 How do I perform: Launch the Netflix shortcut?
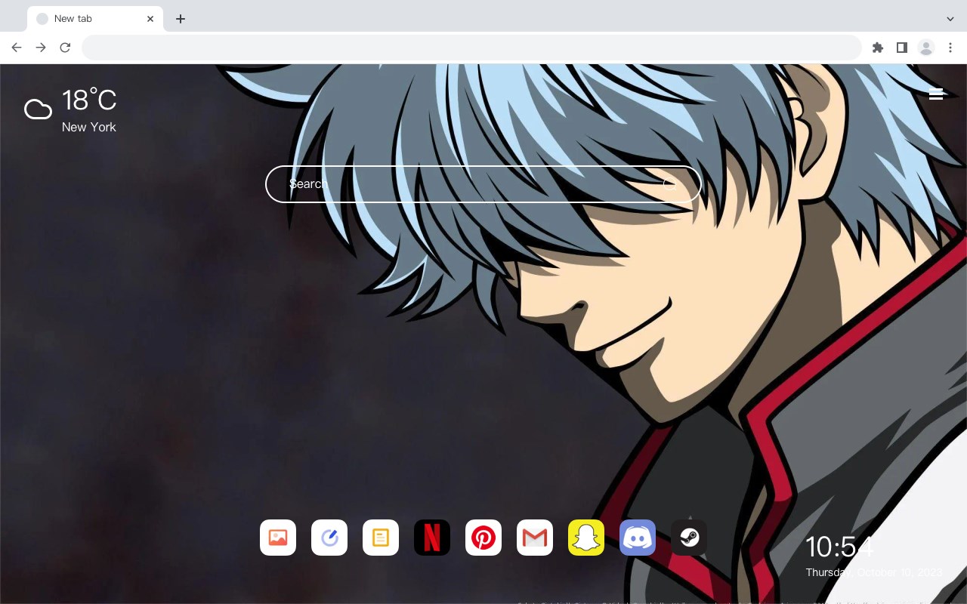point(432,538)
